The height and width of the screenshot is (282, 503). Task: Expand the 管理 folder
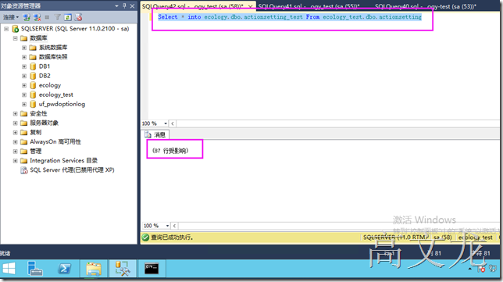click(x=15, y=151)
